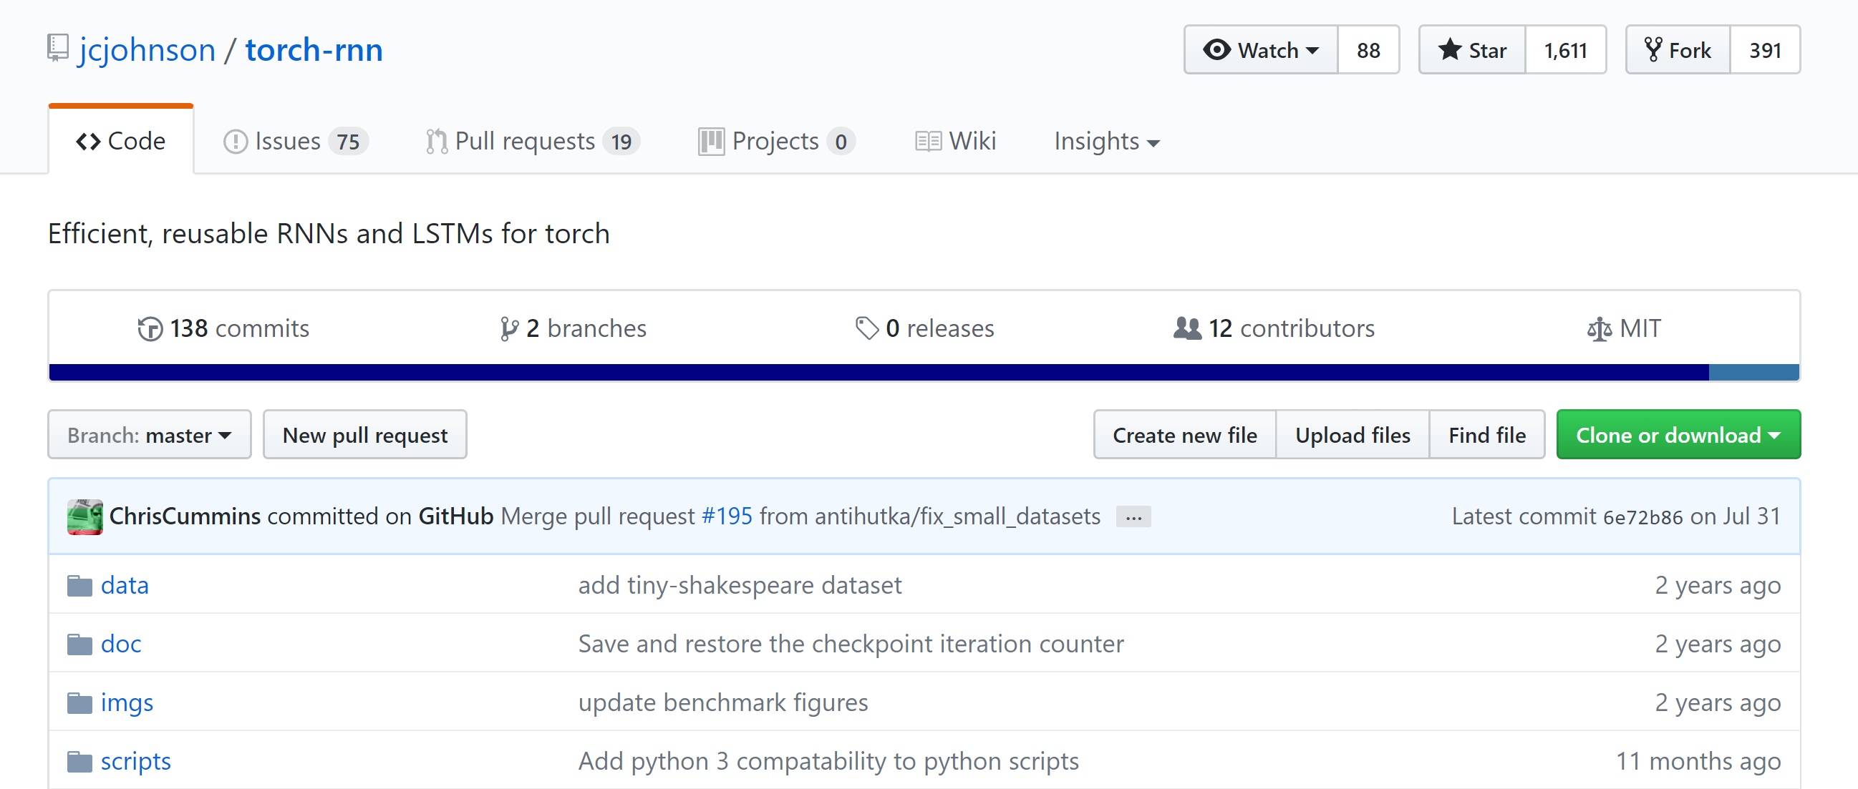Open the MIT license link

tap(1624, 328)
